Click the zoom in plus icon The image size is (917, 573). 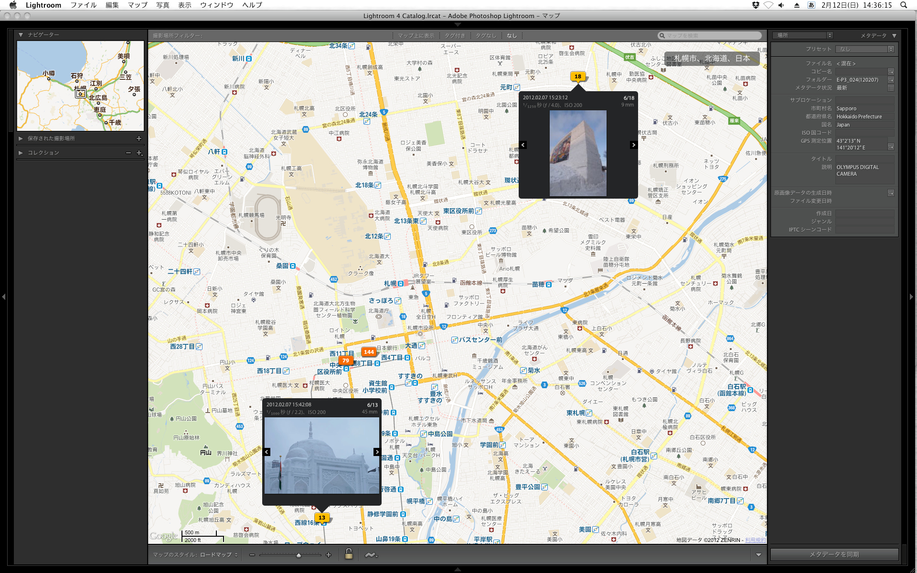(329, 555)
